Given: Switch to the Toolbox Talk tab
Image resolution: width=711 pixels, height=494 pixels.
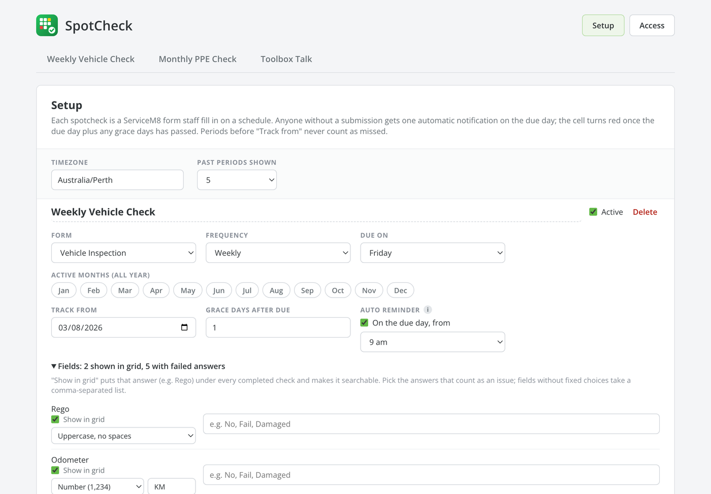Looking at the screenshot, I should coord(286,59).
